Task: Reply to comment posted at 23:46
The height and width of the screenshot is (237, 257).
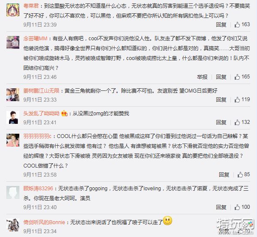Action: pyautogui.click(x=221, y=77)
